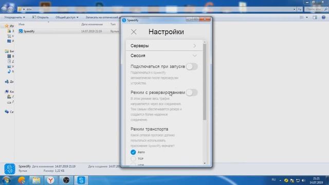Screen dimensions: 329x185
Task: Select the Библиотеки item in navigation pane
Action: 9,51
